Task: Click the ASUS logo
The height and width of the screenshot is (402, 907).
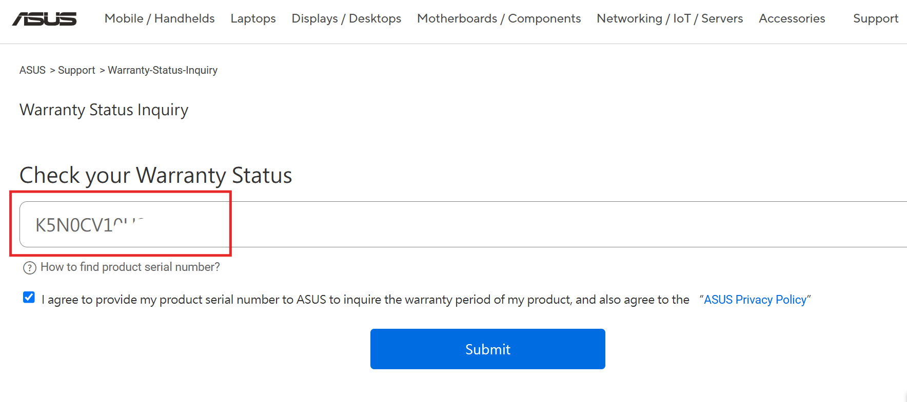Action: coord(45,18)
